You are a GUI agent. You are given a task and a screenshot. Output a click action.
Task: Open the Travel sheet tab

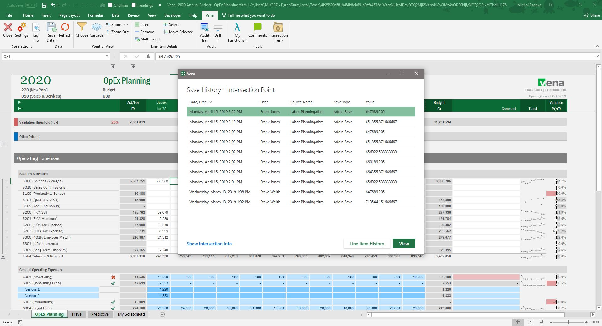[x=77, y=314]
